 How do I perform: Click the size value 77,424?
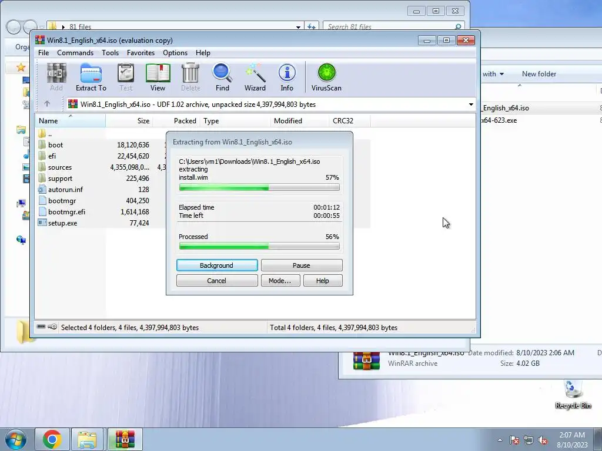tap(139, 223)
